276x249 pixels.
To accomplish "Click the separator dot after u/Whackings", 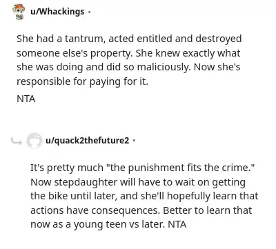I will [x=89, y=12].
